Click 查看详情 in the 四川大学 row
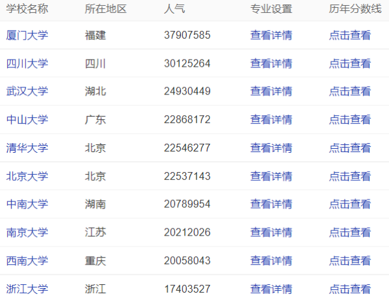 (271, 63)
